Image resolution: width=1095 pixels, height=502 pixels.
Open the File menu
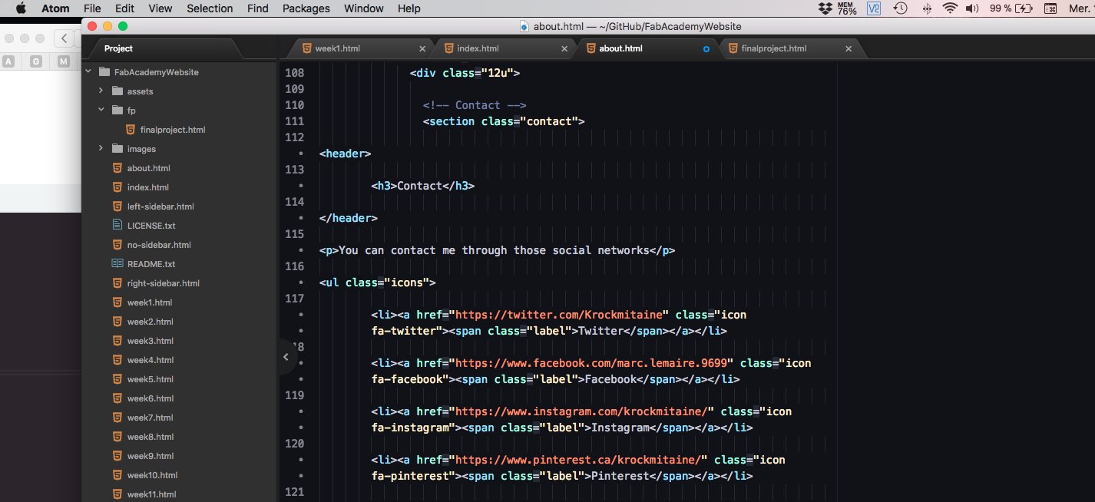pyautogui.click(x=92, y=8)
